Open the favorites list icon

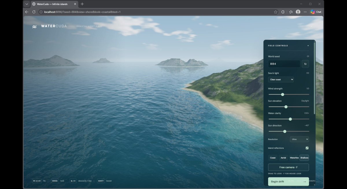(290, 12)
